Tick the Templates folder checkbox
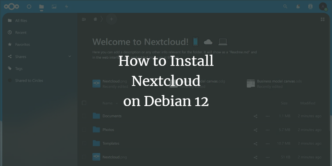Viewport: 332px width, 166px height. [84, 143]
